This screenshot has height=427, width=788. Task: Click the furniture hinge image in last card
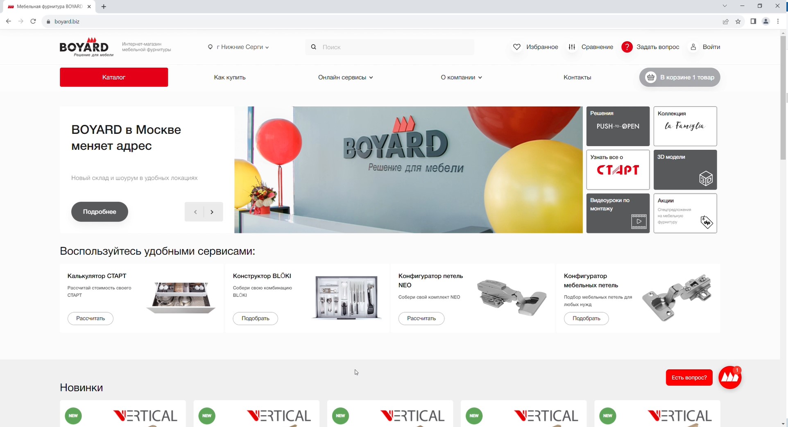[677, 298]
